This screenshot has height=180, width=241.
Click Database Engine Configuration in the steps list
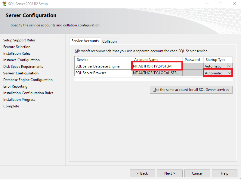(28, 80)
